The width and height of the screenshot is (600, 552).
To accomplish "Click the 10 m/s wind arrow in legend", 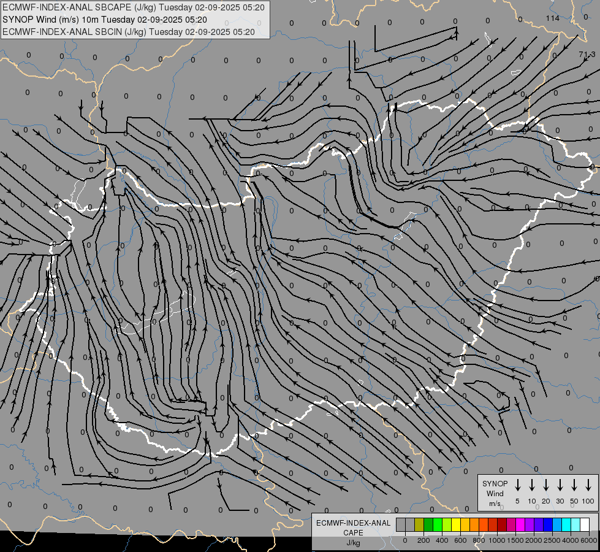I will pos(532,485).
